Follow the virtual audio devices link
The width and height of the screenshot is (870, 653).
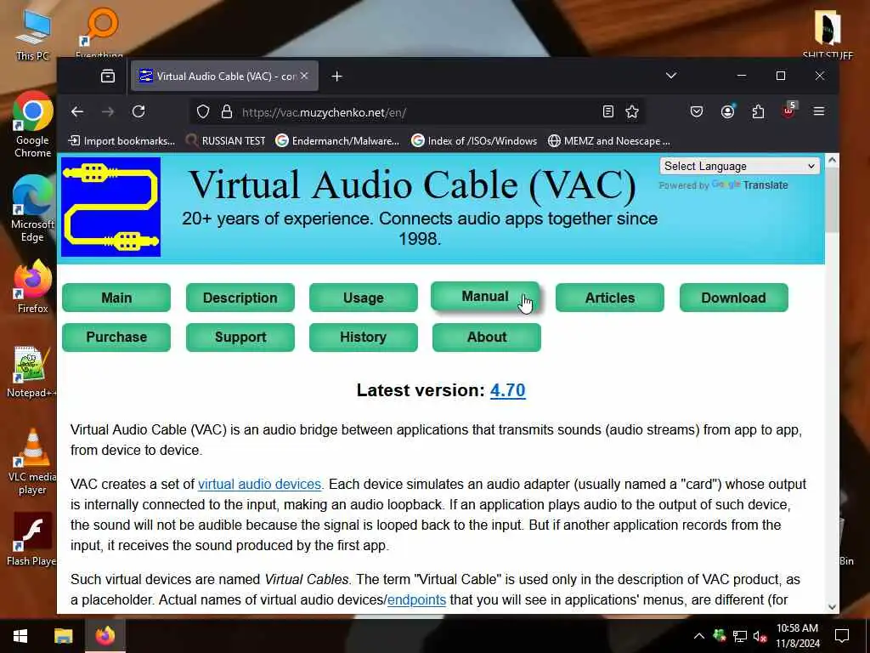coord(260,484)
